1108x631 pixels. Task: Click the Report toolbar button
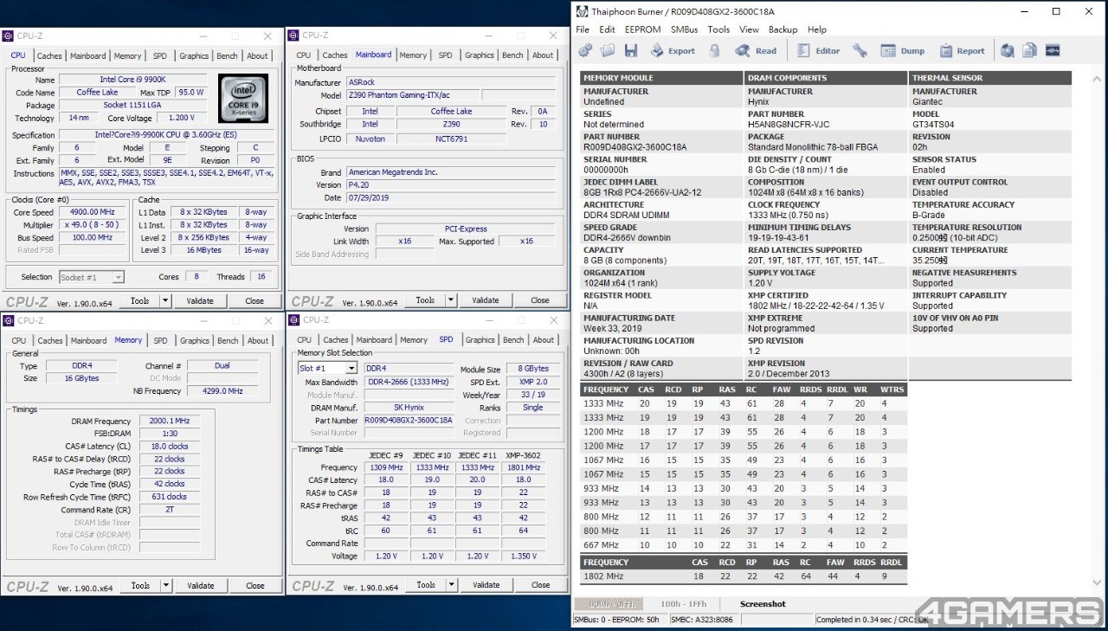coord(963,51)
